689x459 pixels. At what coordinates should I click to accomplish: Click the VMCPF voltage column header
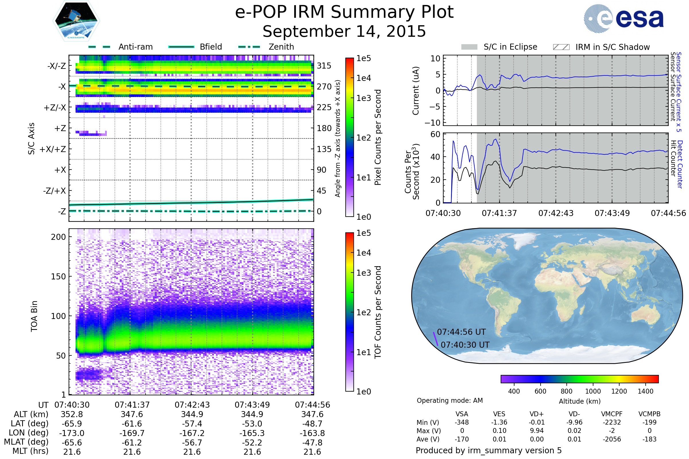coord(612,414)
